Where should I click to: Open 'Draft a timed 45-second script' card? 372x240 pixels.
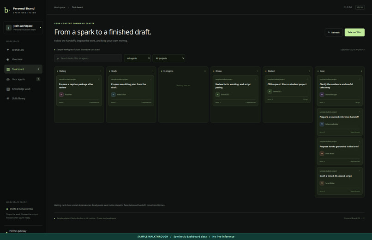tap(340, 181)
